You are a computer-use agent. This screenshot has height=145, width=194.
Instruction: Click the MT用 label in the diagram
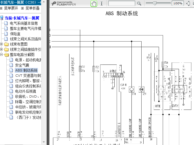click(x=158, y=106)
